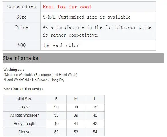Viewport: 167px width, 137px height.
Task: Click the 'Size' row label in top table
Action: click(22, 17)
